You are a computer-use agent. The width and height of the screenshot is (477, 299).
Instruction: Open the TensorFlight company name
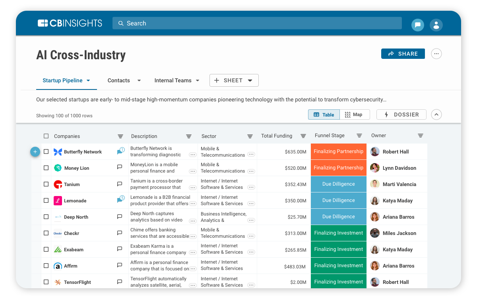(x=78, y=282)
